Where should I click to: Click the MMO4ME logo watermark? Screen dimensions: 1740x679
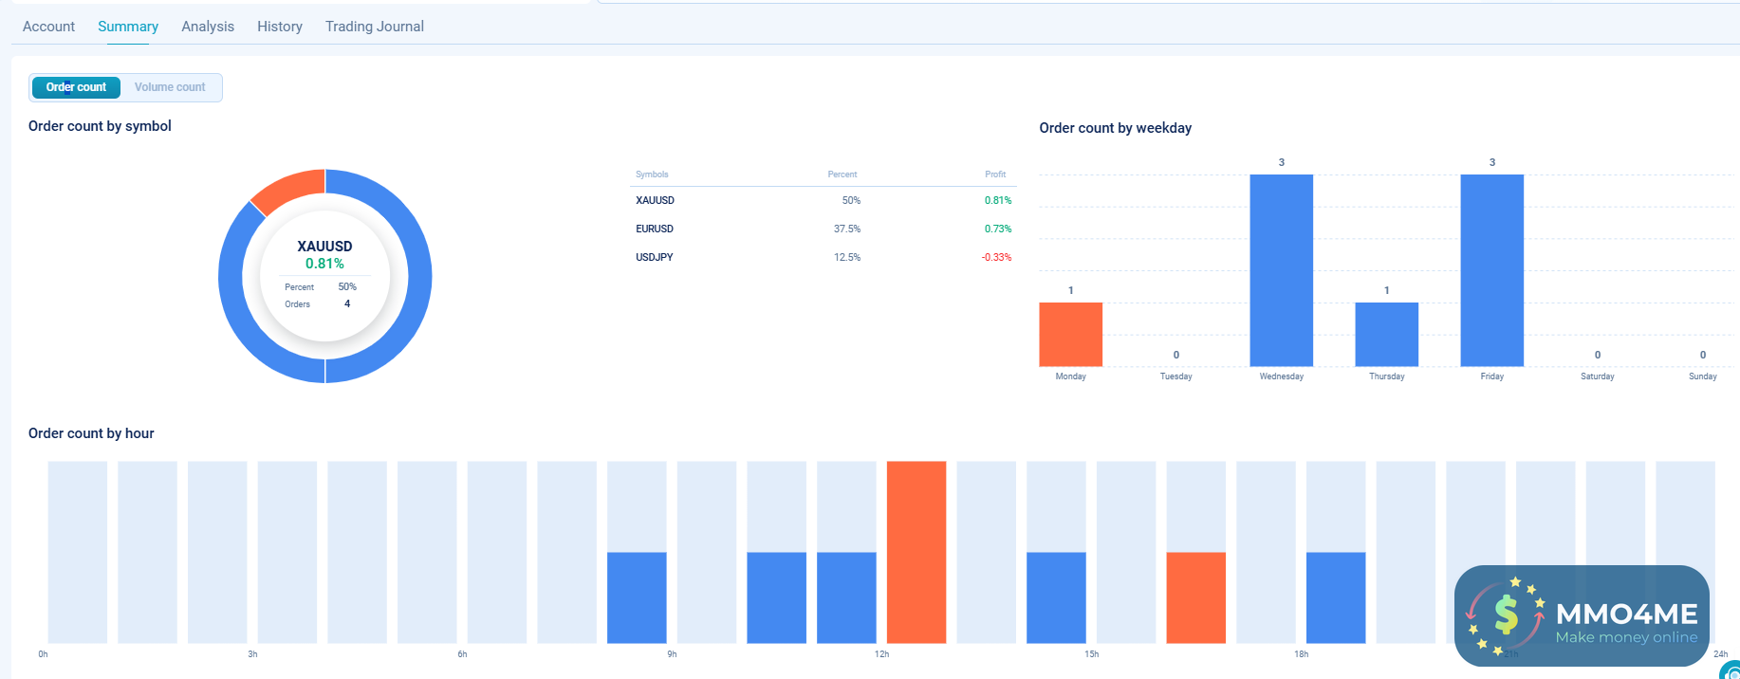(x=1582, y=615)
